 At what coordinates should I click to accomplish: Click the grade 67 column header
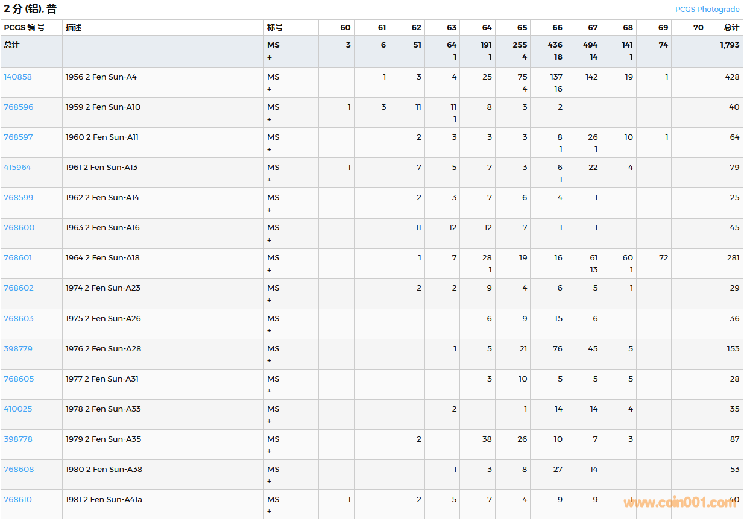click(593, 27)
